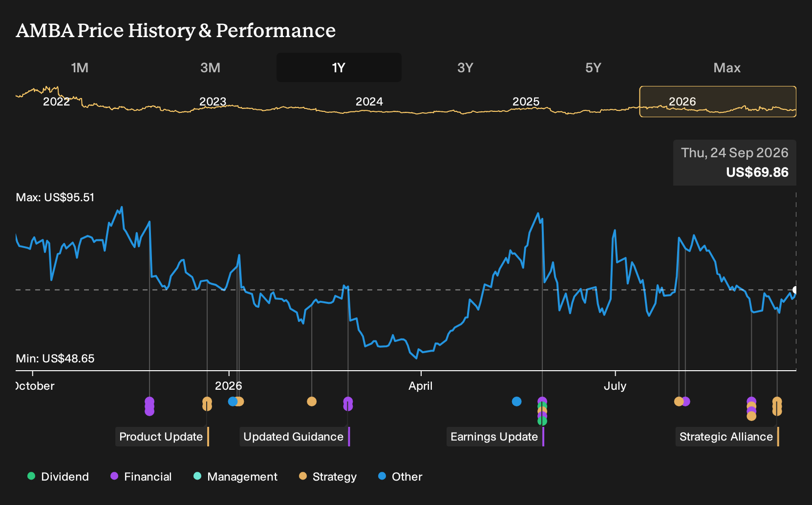Viewport: 812px width, 505px height.
Task: Select the 1M time range tab
Action: (80, 67)
